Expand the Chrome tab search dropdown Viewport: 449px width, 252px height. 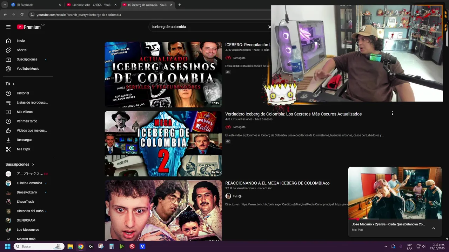point(5,5)
